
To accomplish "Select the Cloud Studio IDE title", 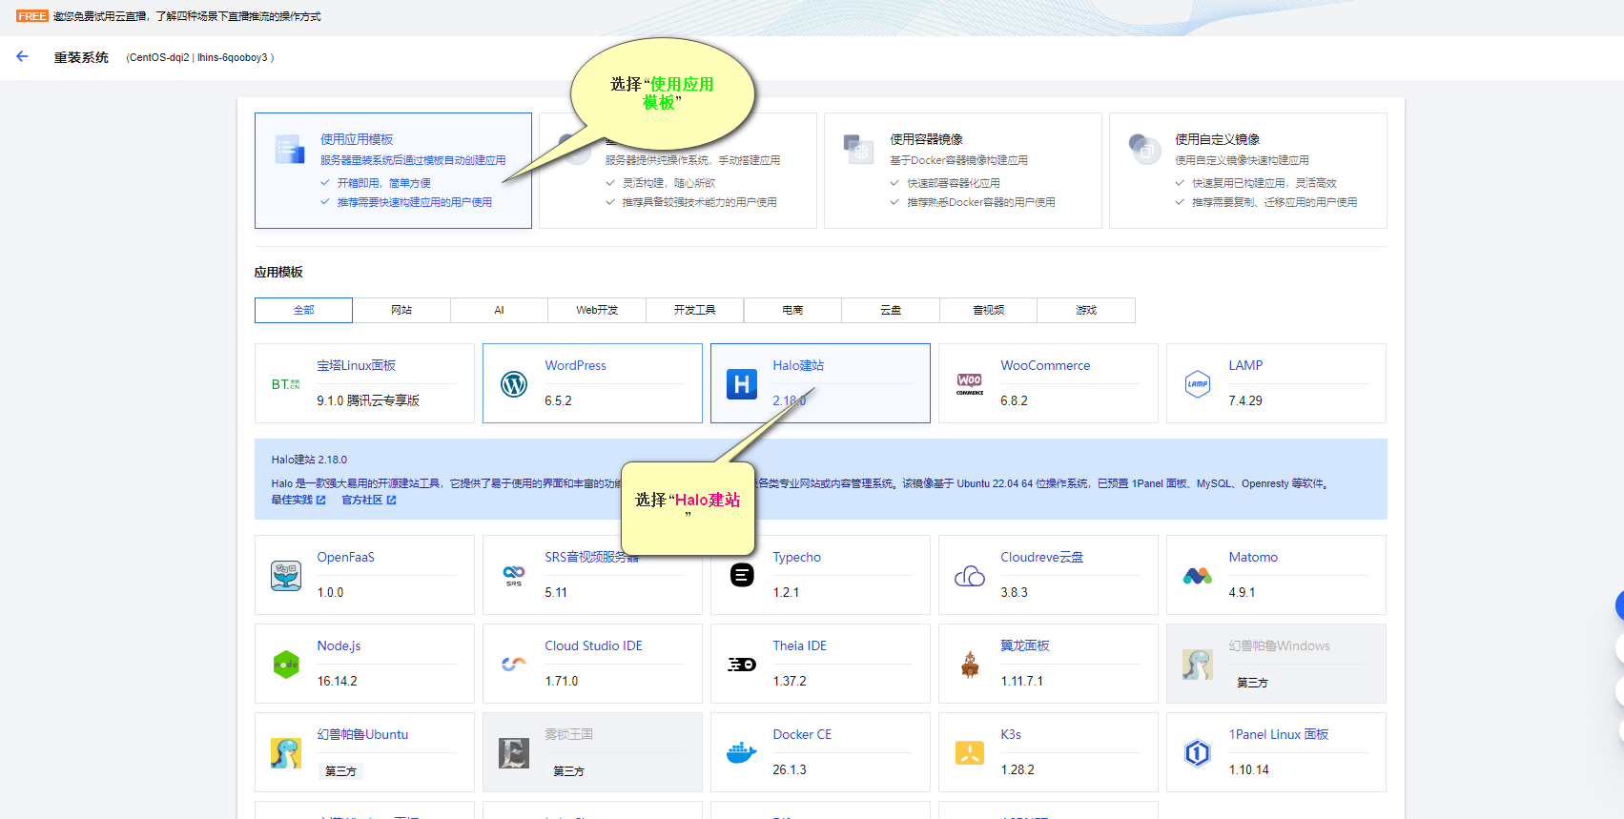I will point(593,645).
